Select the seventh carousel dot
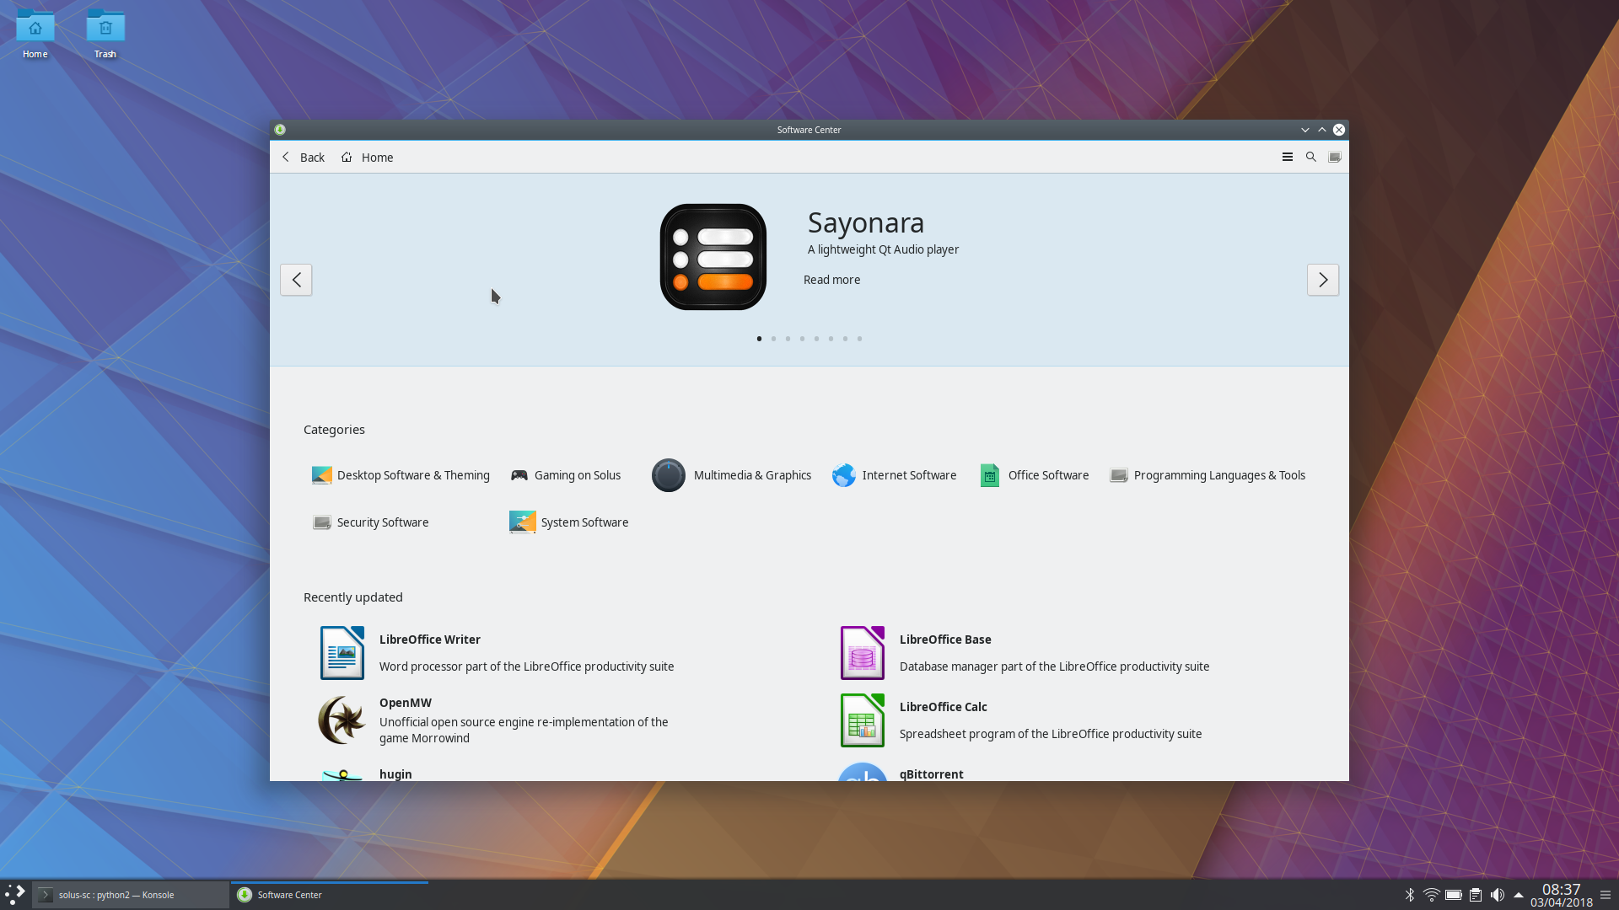Screen dimensions: 1619x910 click(845, 339)
